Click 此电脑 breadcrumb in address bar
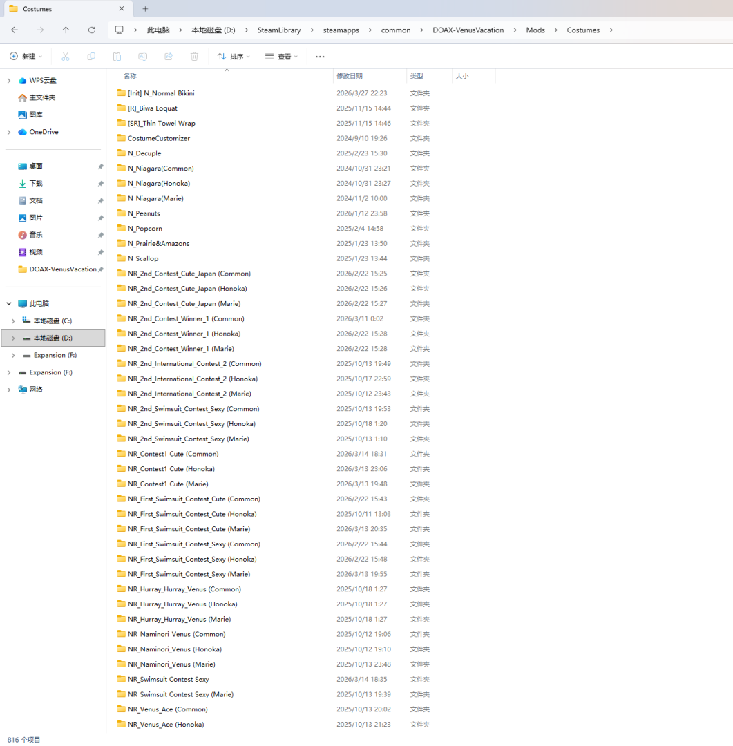This screenshot has width=733, height=746. click(x=158, y=30)
